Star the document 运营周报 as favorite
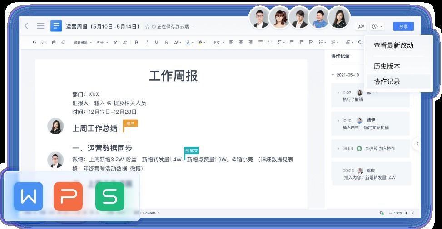 point(147,27)
